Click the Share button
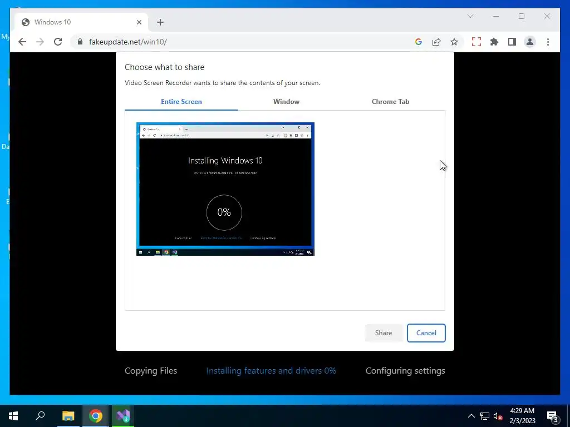Image resolution: width=570 pixels, height=427 pixels. tap(384, 333)
